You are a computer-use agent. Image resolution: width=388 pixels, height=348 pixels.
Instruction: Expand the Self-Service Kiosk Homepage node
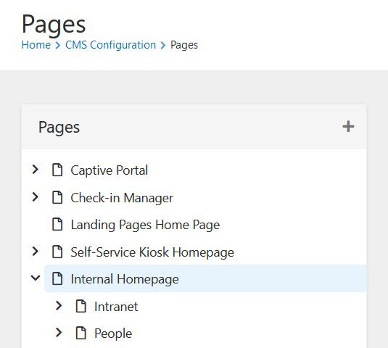(x=36, y=251)
